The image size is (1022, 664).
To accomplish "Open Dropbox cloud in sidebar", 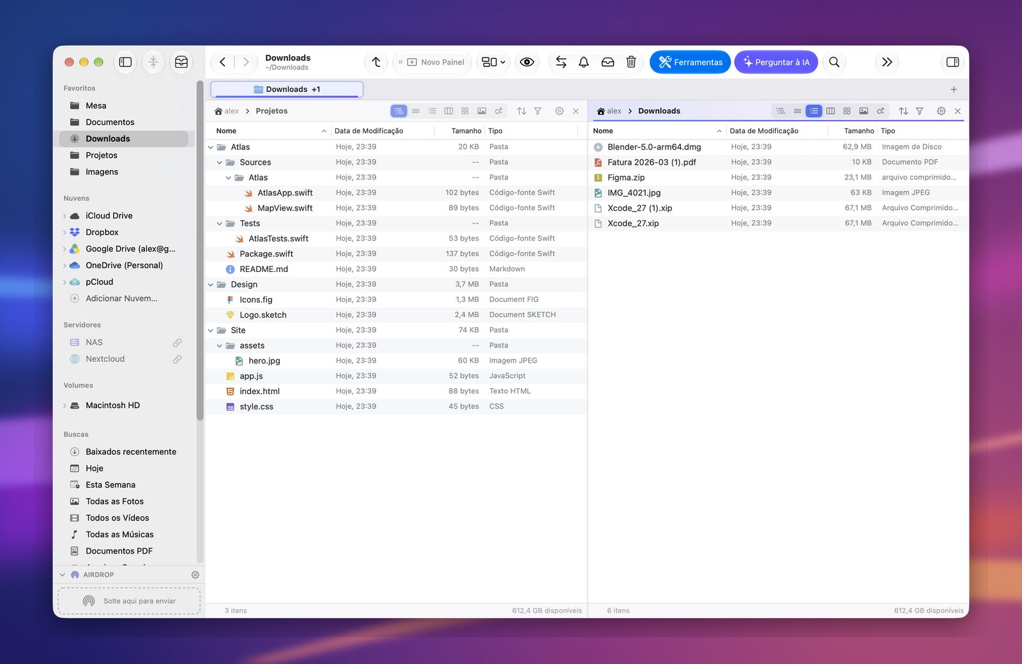I will coord(123,232).
